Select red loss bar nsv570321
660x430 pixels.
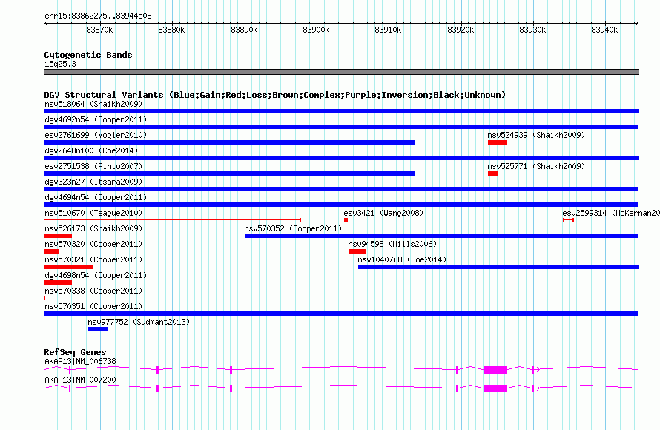[x=68, y=267]
